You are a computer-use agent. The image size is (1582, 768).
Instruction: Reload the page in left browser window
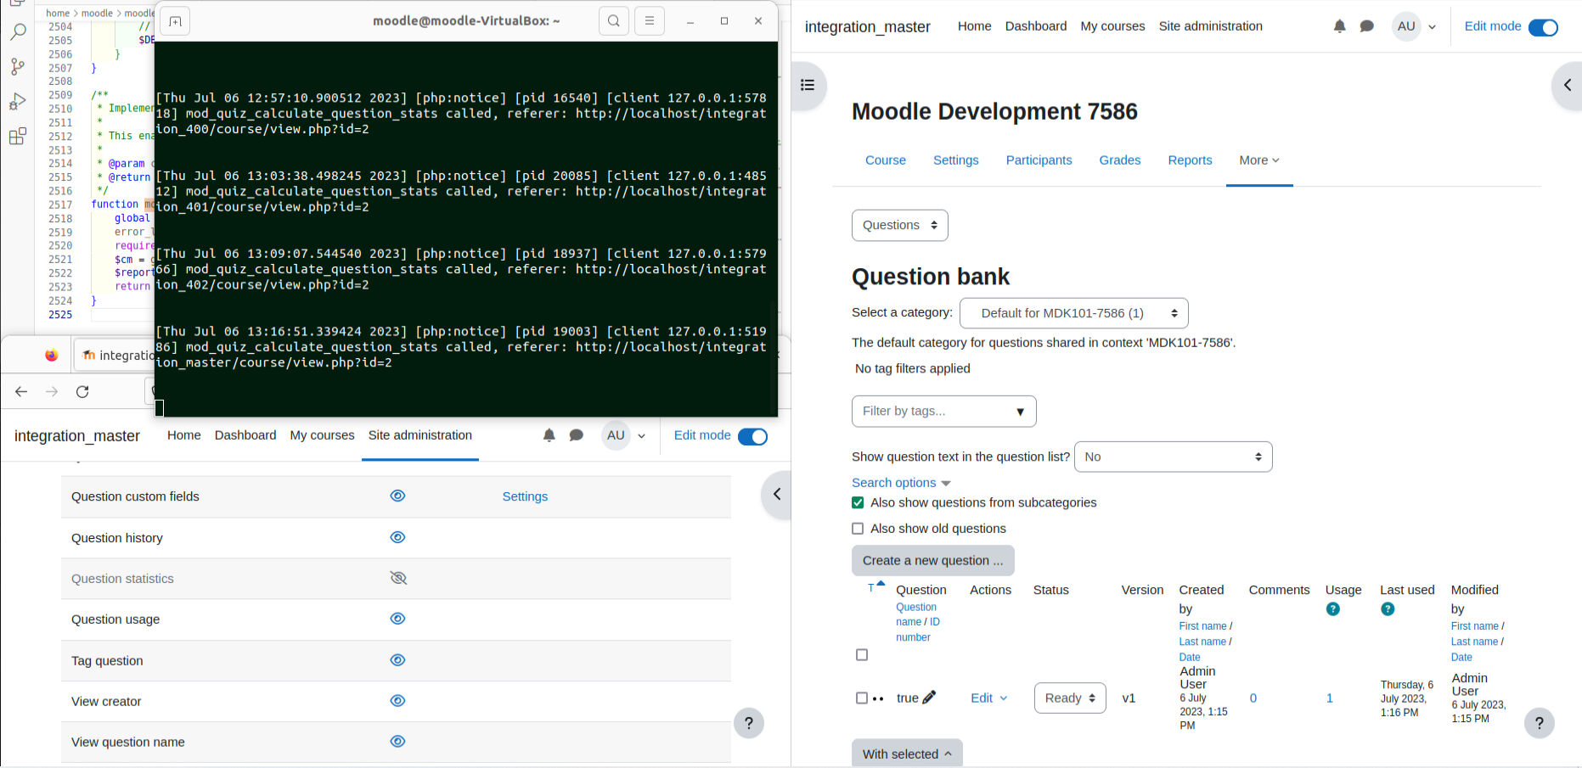click(x=82, y=391)
